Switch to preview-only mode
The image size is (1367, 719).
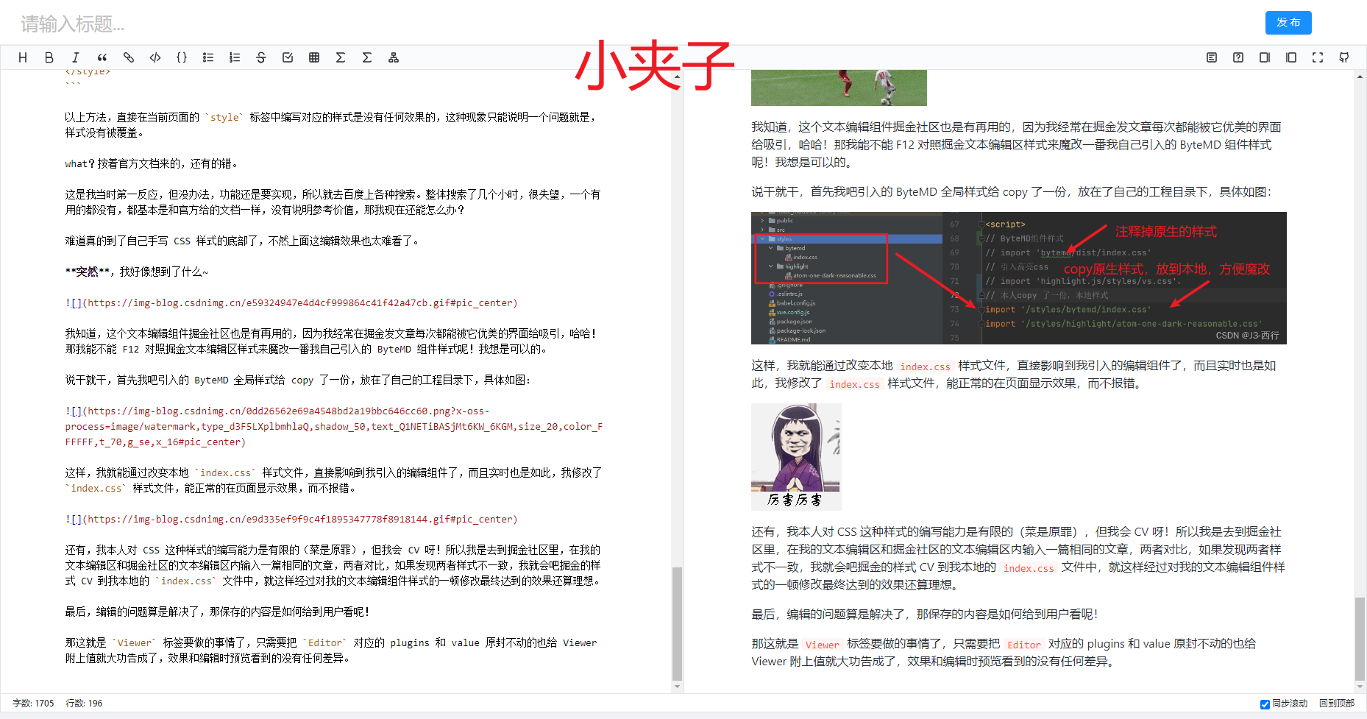[x=1290, y=57]
